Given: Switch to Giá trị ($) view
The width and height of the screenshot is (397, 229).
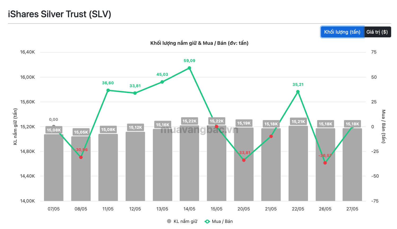Looking at the screenshot, I should pyautogui.click(x=377, y=32).
